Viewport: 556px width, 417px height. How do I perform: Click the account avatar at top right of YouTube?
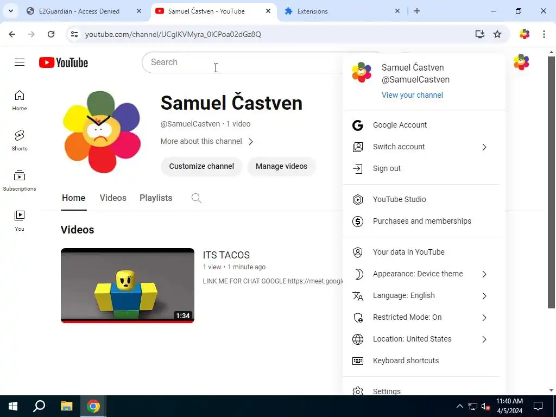(521, 62)
